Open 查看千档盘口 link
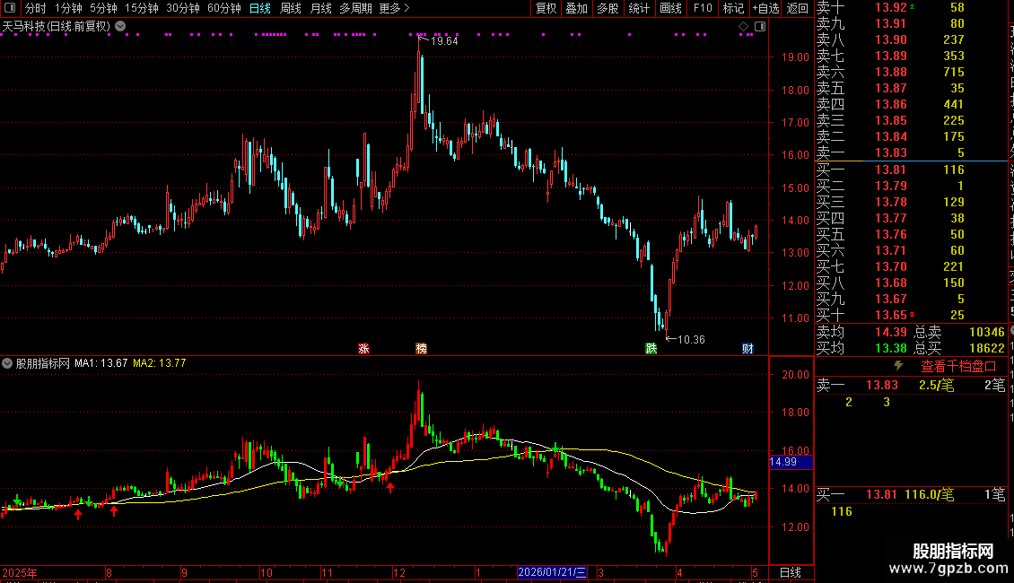 [958, 367]
